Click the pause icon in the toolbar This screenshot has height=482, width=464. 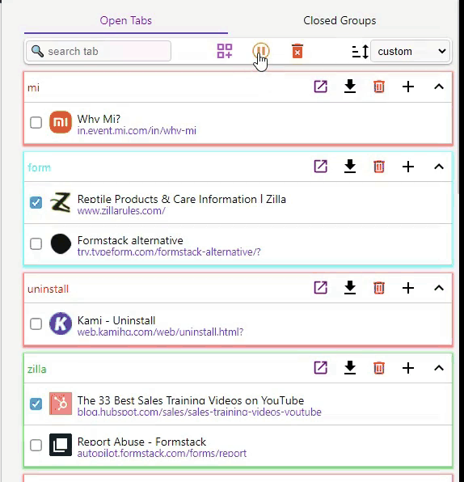tap(261, 51)
